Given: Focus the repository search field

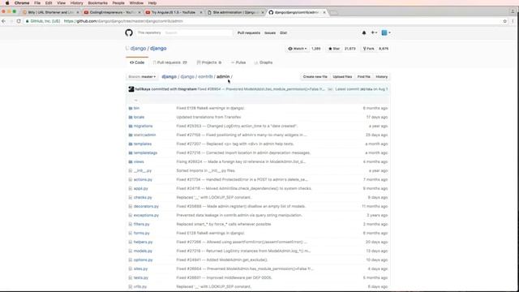Looking at the screenshot, I should [x=198, y=32].
